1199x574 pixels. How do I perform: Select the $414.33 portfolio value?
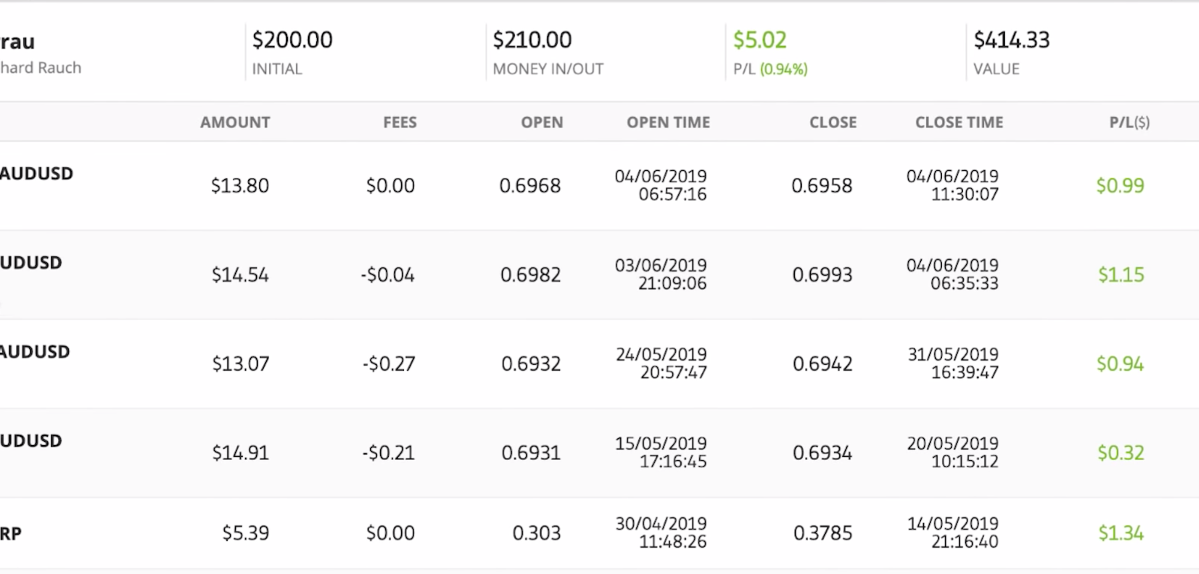pos(1012,40)
